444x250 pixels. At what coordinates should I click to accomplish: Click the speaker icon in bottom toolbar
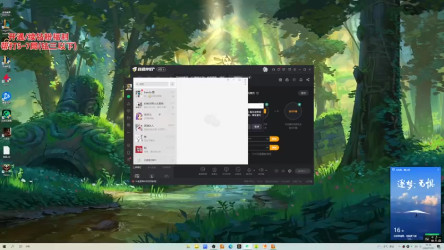tap(261, 170)
